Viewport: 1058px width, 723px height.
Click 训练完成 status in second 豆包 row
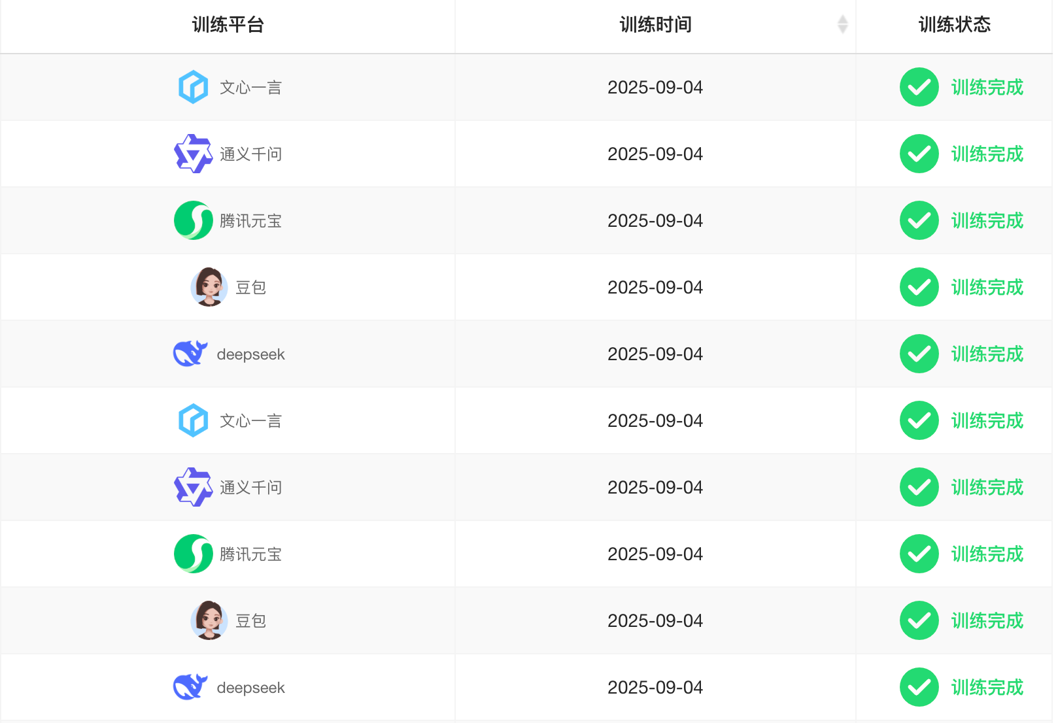click(x=987, y=621)
